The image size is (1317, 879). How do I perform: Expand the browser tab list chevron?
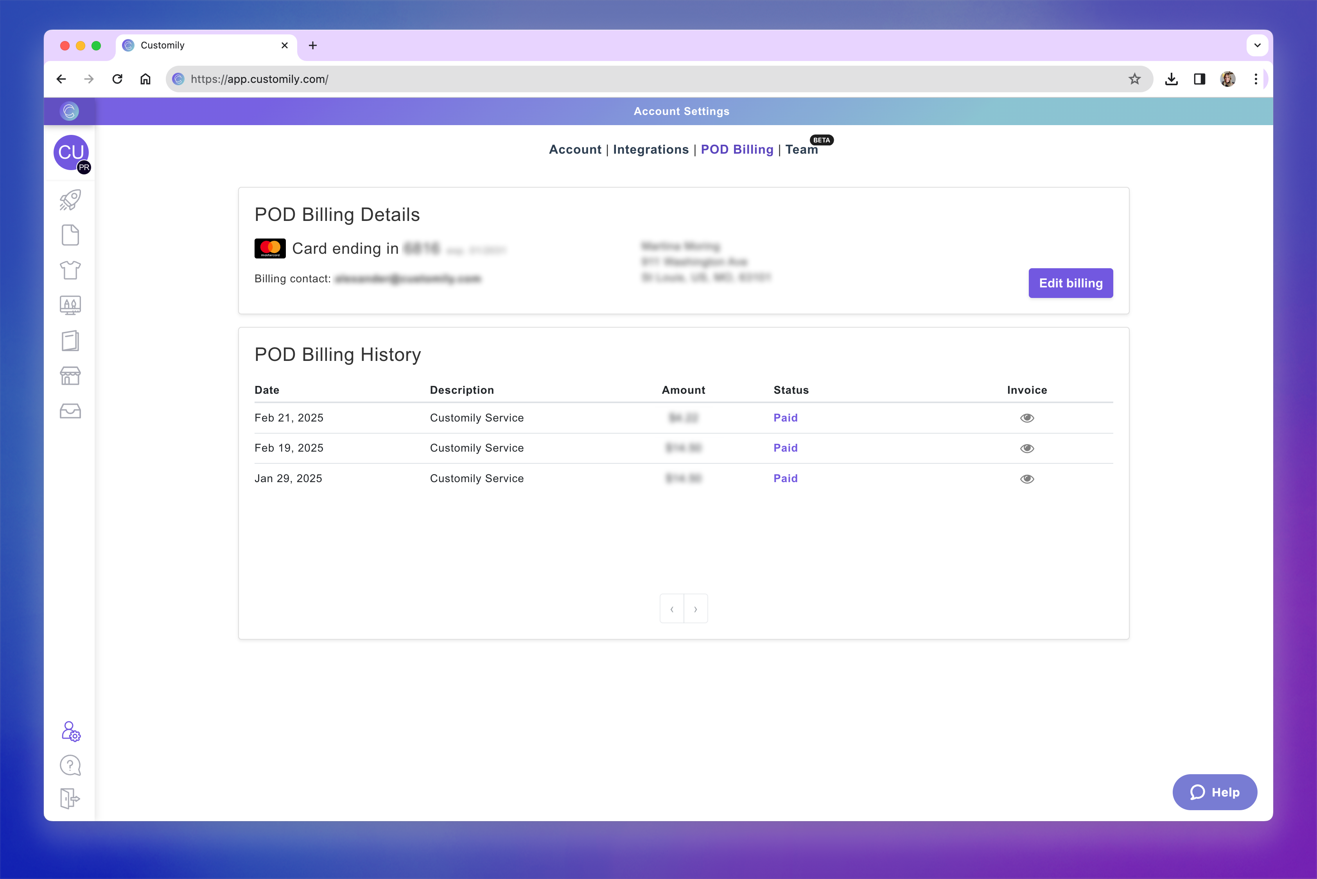pos(1257,45)
